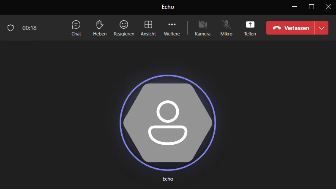336x189 pixels.
Task: Toggle the Kamera on
Action: point(202,28)
